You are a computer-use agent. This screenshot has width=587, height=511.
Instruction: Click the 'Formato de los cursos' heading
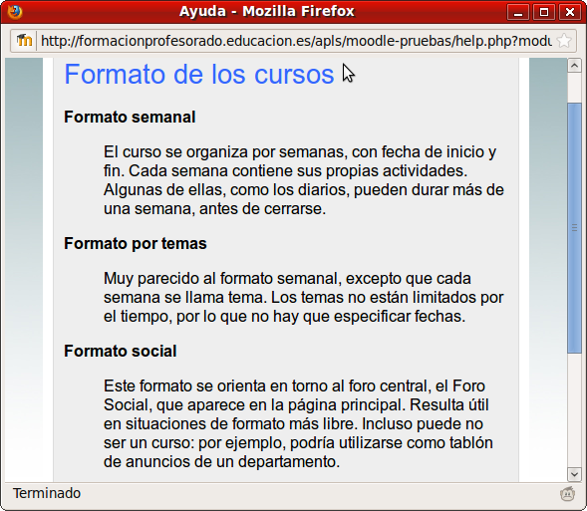click(x=199, y=74)
